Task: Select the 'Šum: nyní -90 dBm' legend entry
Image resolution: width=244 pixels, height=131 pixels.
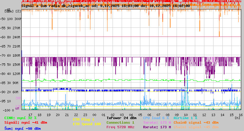Action: click(23, 129)
